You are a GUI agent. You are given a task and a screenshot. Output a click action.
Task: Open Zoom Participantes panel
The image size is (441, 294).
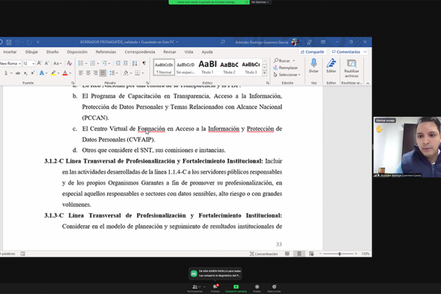tap(195, 288)
